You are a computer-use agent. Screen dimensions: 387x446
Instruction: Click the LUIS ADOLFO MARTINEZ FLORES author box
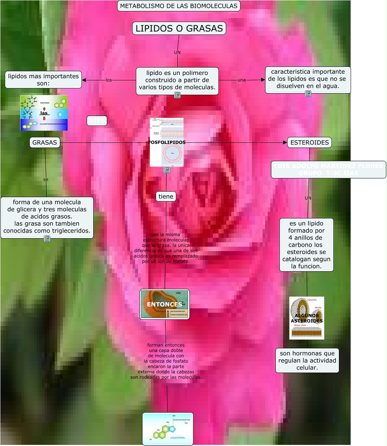tap(328, 170)
